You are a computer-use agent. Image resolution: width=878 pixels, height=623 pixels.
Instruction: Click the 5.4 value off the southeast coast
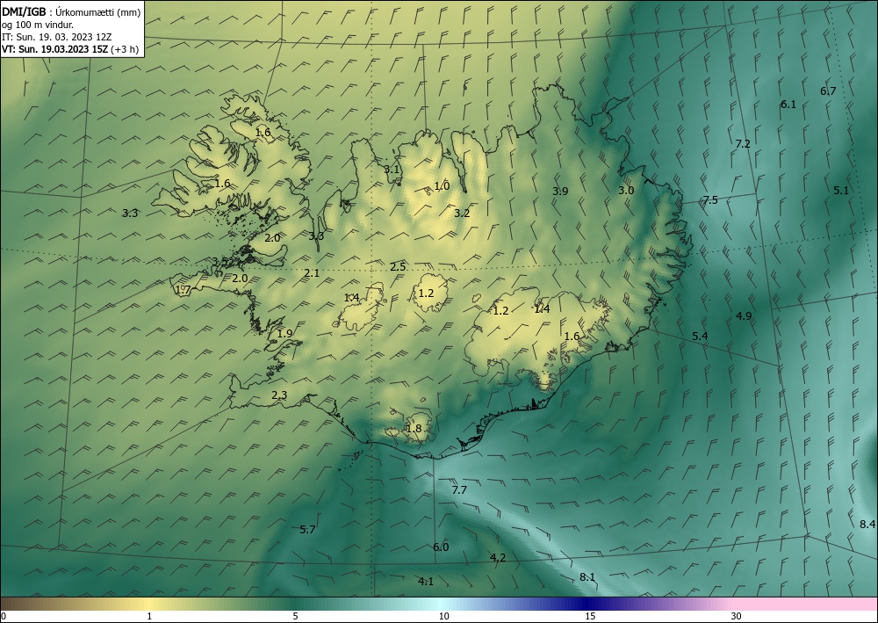point(700,337)
